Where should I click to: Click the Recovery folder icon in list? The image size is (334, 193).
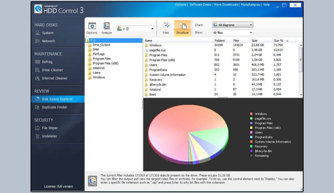click(146, 80)
